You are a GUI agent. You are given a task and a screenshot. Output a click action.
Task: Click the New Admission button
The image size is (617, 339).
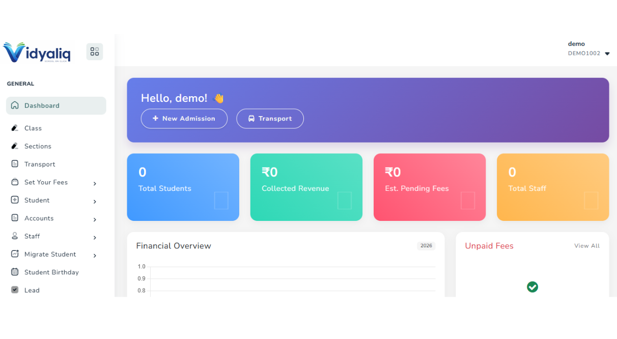pyautogui.click(x=184, y=119)
